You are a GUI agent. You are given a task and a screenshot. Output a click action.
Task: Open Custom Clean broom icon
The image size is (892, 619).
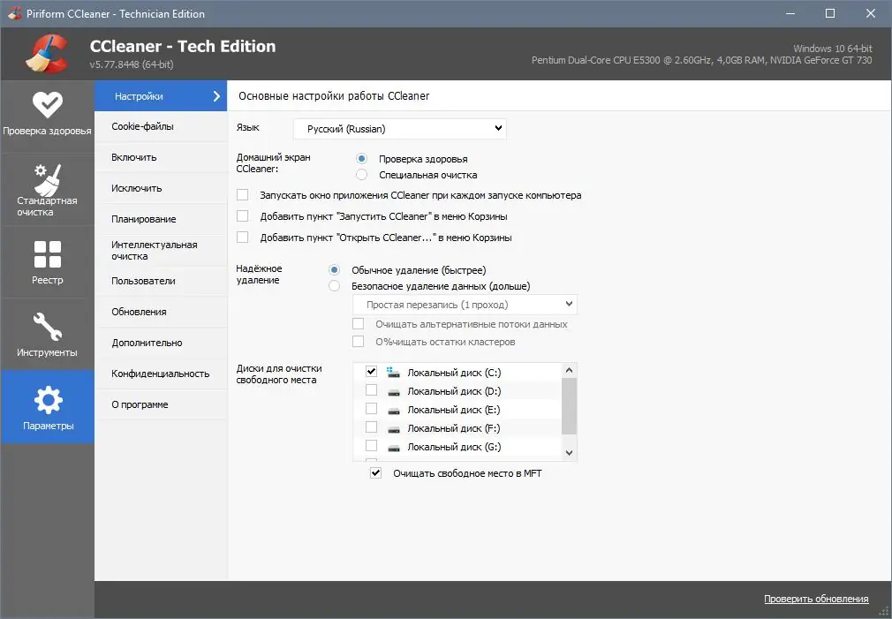pyautogui.click(x=47, y=179)
